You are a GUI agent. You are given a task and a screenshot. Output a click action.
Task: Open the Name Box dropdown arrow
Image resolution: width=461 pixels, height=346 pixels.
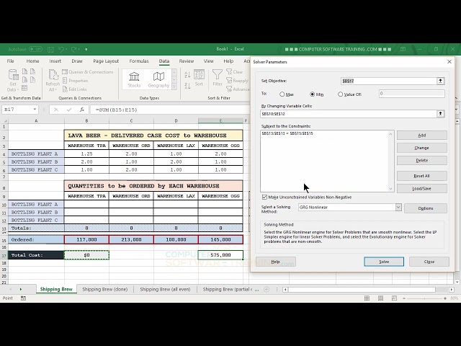[35, 110]
